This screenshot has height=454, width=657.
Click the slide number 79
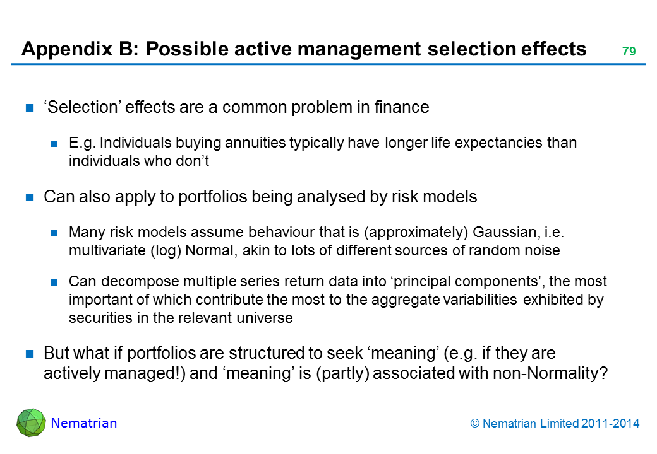pos(629,52)
